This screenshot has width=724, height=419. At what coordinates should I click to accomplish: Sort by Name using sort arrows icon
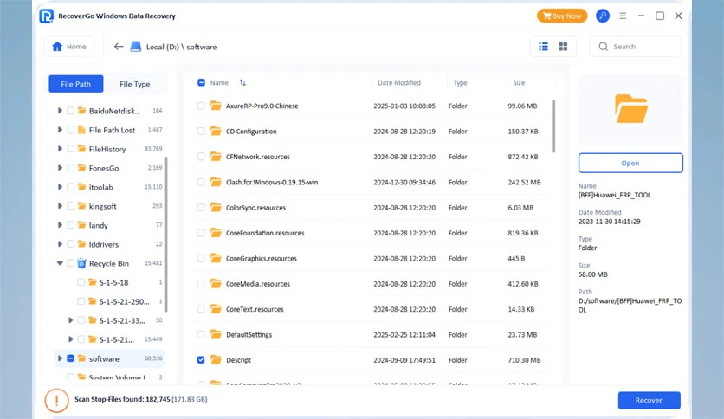pyautogui.click(x=242, y=82)
